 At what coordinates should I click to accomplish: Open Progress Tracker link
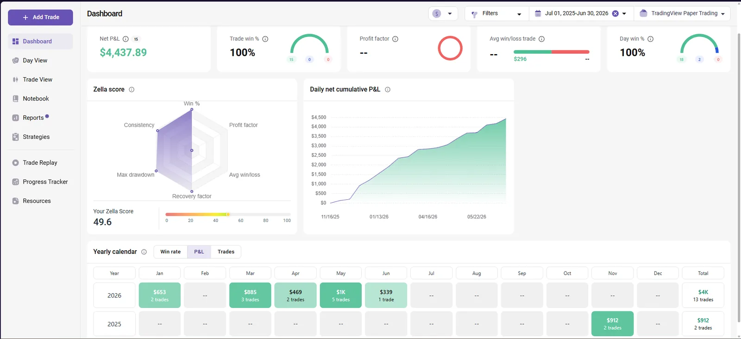tap(45, 182)
